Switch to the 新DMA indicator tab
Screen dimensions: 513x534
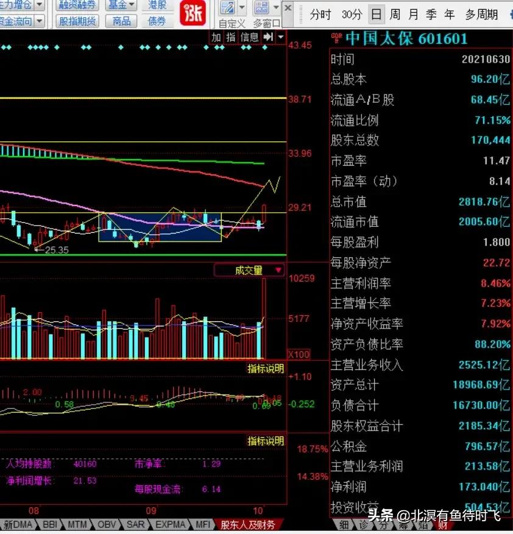point(18,525)
